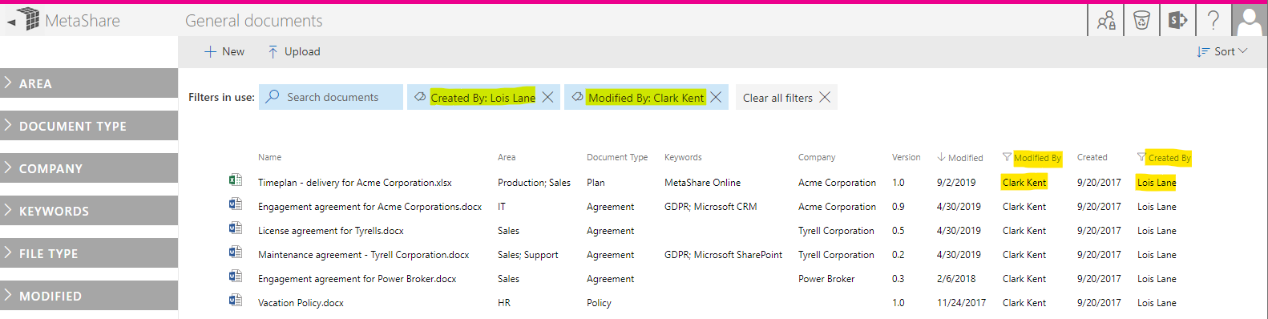Open the Sort dropdown

coord(1222,51)
